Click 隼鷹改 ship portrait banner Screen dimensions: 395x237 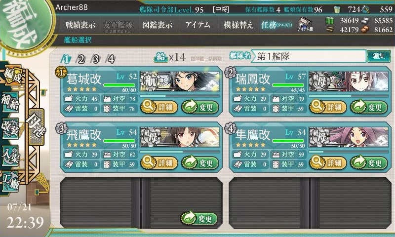point(349,138)
